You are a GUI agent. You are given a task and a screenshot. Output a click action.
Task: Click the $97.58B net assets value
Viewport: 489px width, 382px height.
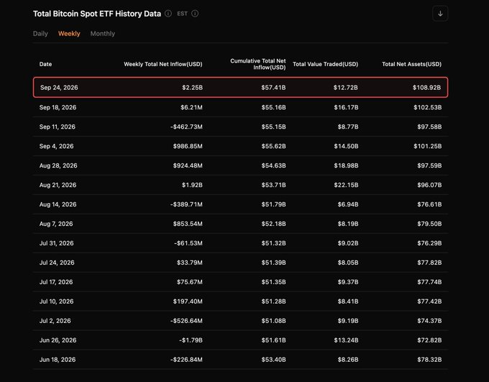(429, 127)
